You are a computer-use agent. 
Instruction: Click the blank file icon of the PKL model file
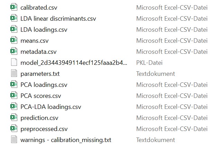tap(14, 62)
